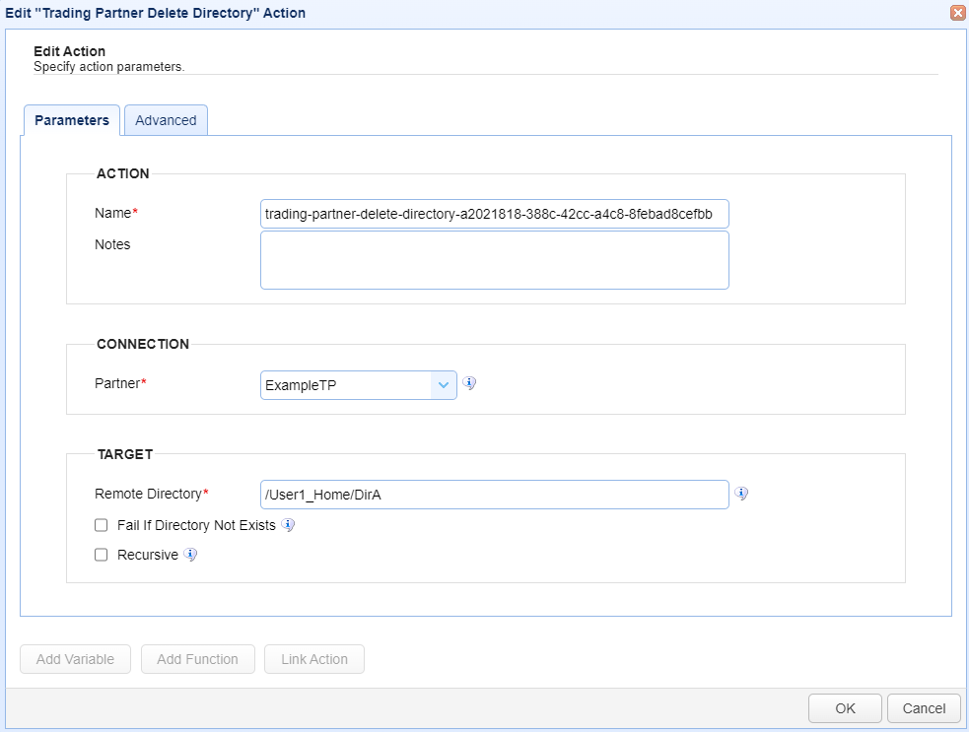Click the Add Variable button
Screen dimensions: 969x732
75,659
